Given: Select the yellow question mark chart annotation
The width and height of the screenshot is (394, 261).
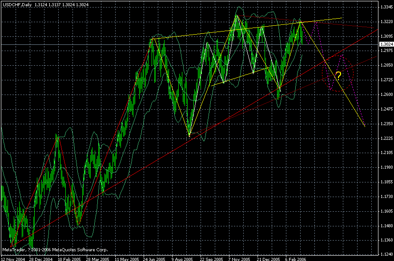Looking at the screenshot, I should (338, 75).
